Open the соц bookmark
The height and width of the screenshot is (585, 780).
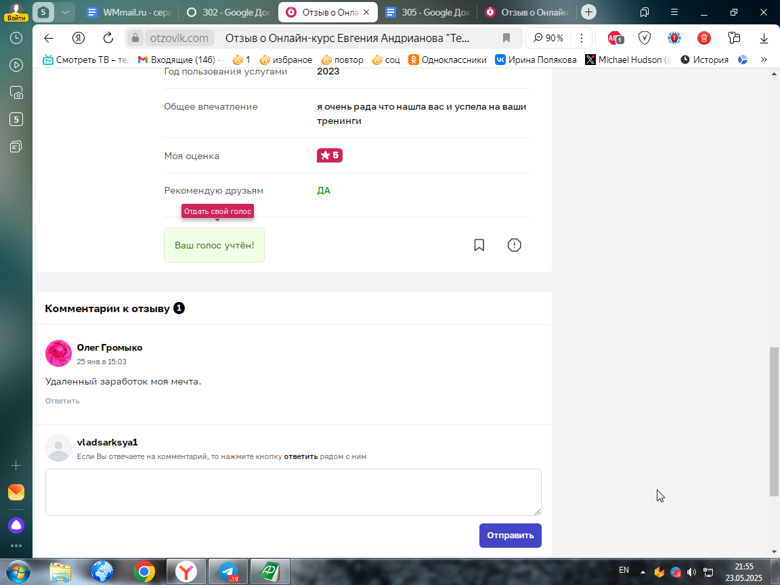386,60
